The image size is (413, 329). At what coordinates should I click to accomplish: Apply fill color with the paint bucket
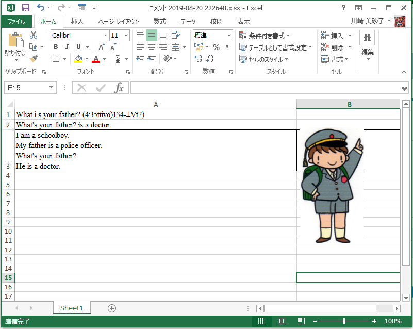pos(78,58)
